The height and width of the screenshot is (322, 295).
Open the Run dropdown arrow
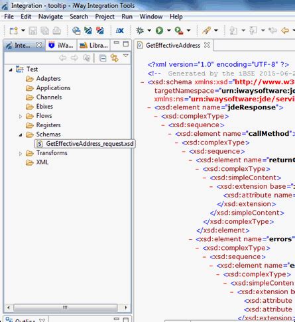tap(169, 30)
